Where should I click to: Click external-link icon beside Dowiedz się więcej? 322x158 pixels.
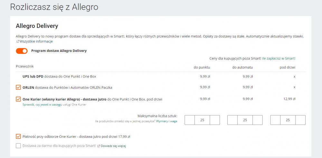(99, 146)
